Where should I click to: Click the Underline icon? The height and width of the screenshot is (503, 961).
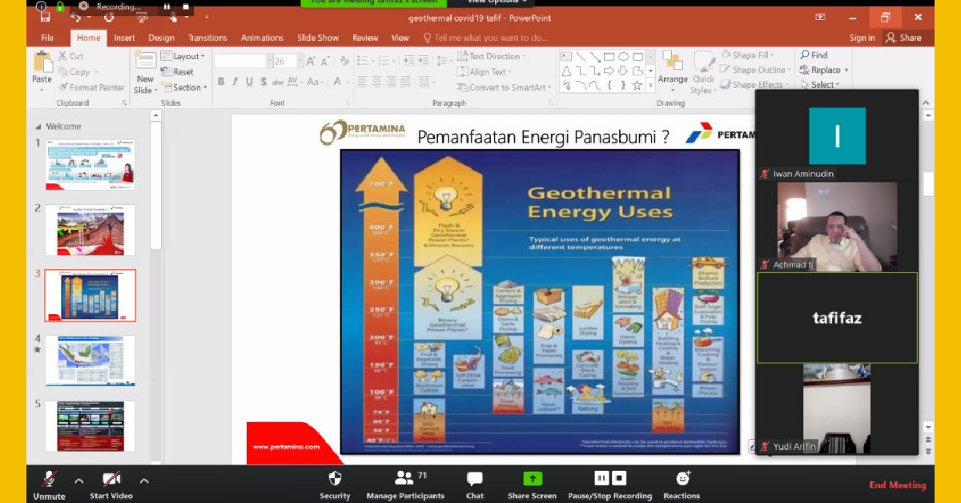click(x=250, y=82)
